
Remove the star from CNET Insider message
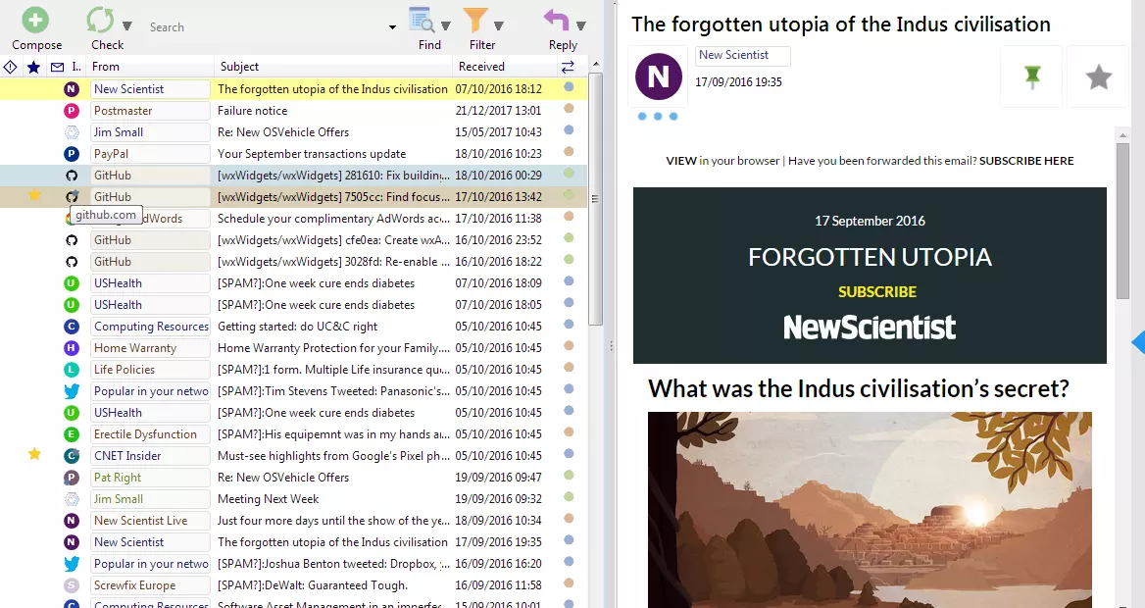point(34,455)
